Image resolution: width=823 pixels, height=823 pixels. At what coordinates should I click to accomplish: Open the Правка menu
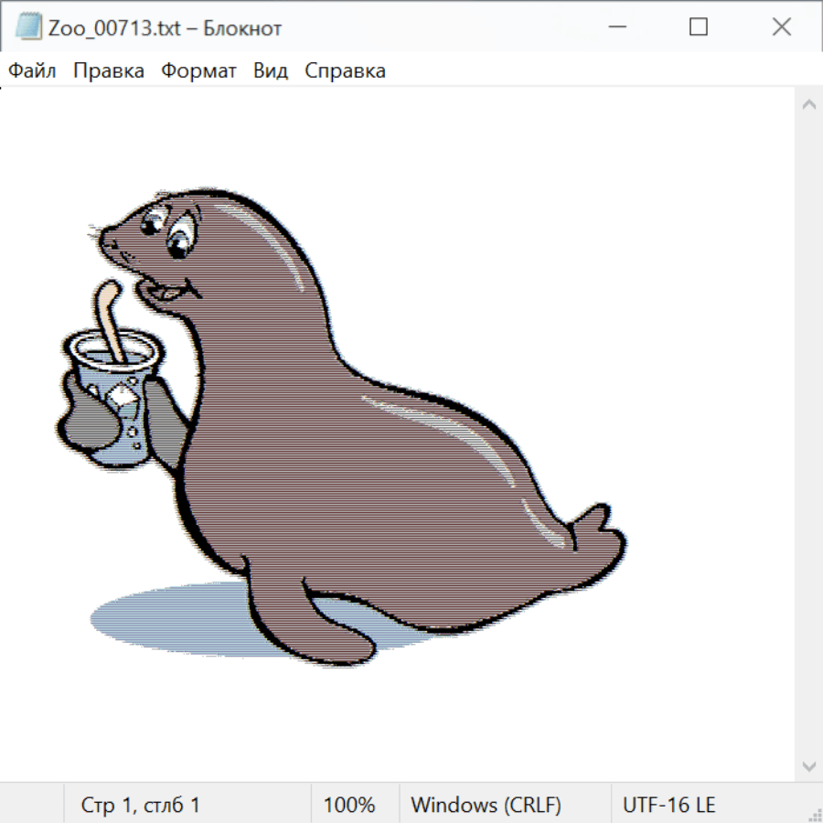109,71
